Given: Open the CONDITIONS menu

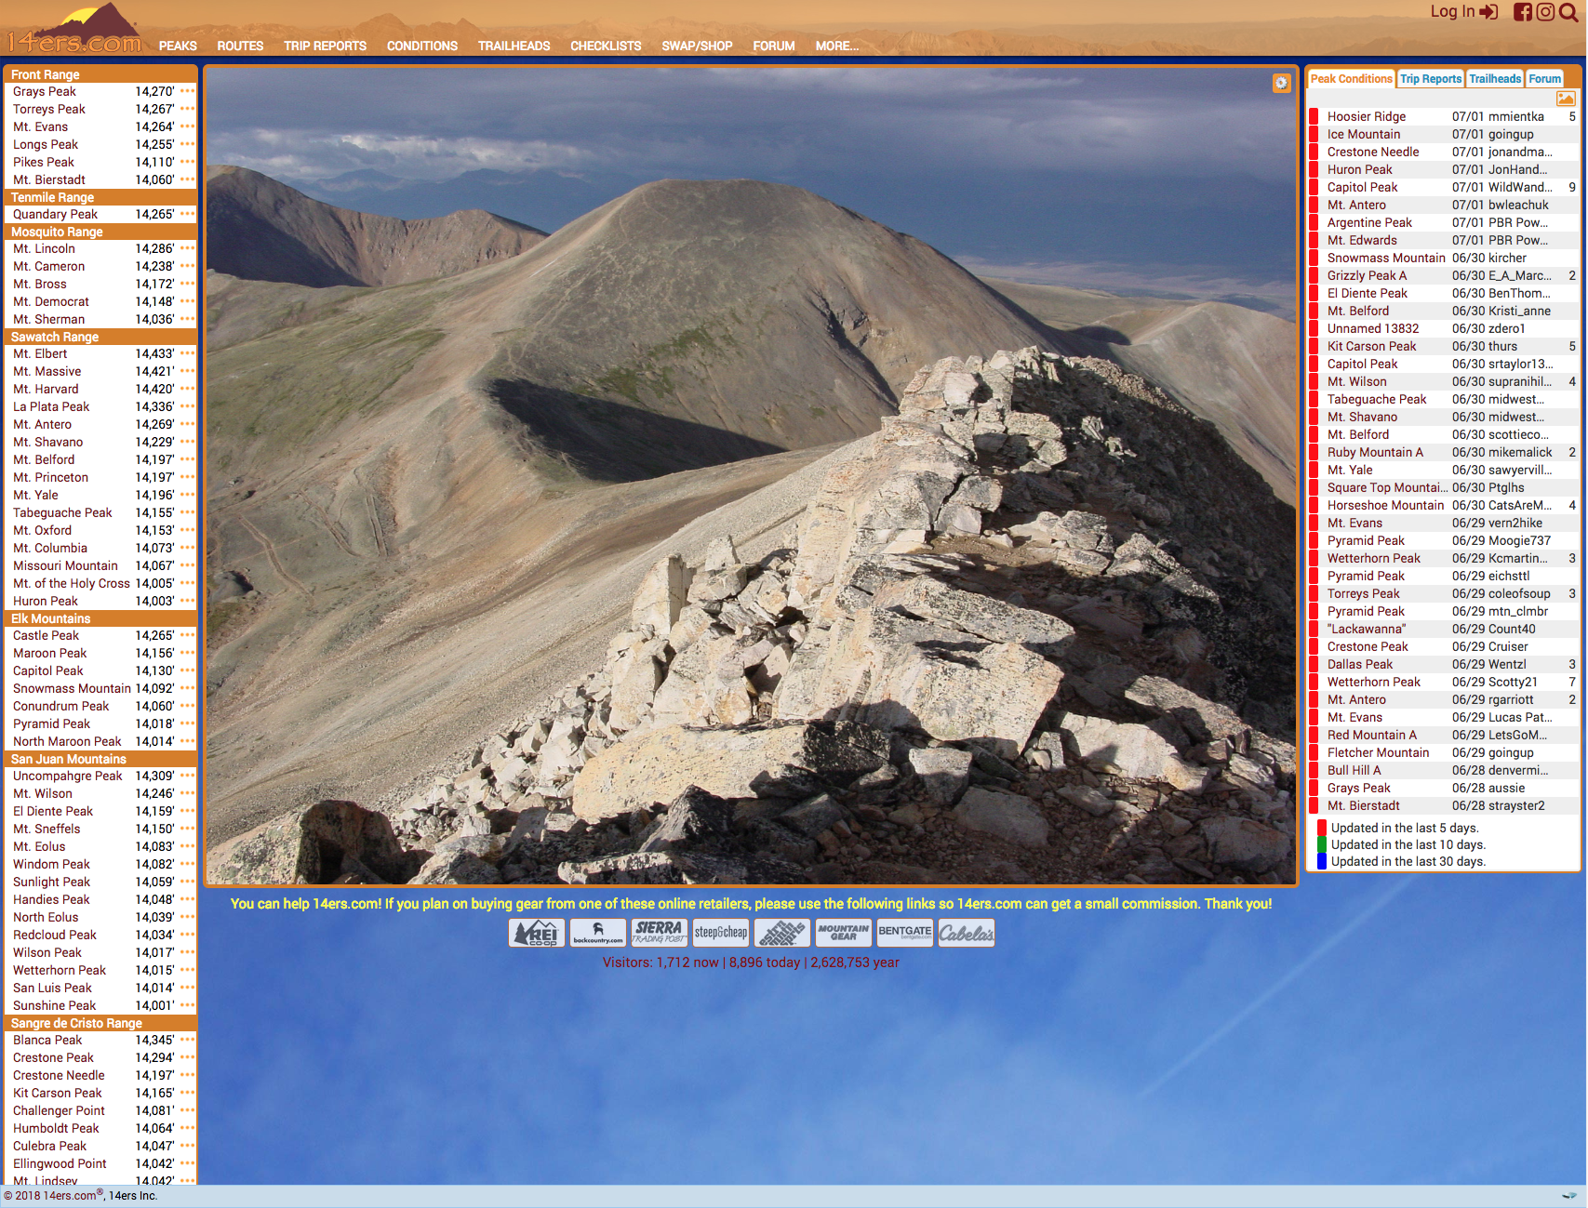Looking at the screenshot, I should [422, 46].
